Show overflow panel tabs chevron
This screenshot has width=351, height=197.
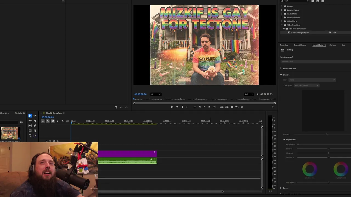click(24, 113)
